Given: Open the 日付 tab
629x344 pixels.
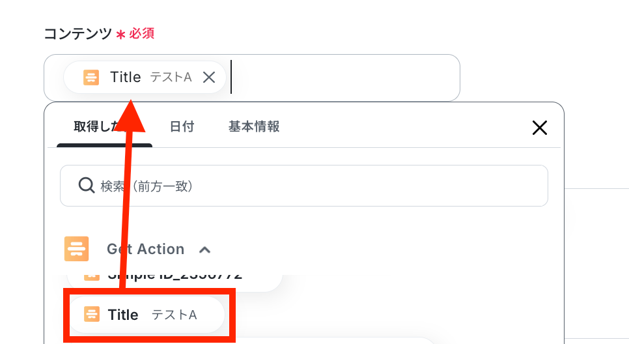Looking at the screenshot, I should pos(182,126).
